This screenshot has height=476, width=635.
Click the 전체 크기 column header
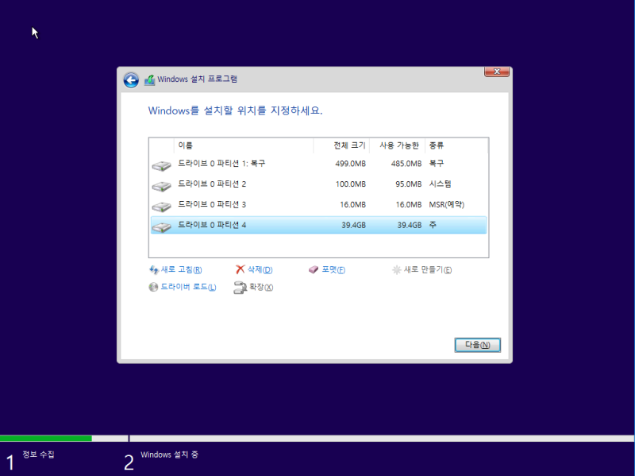click(341, 145)
